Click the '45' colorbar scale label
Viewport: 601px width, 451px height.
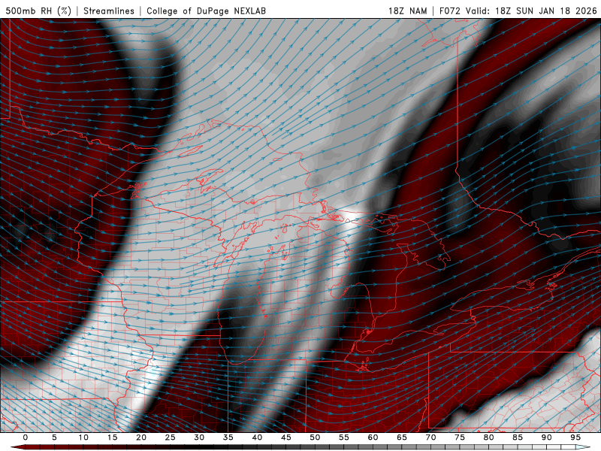click(x=286, y=437)
